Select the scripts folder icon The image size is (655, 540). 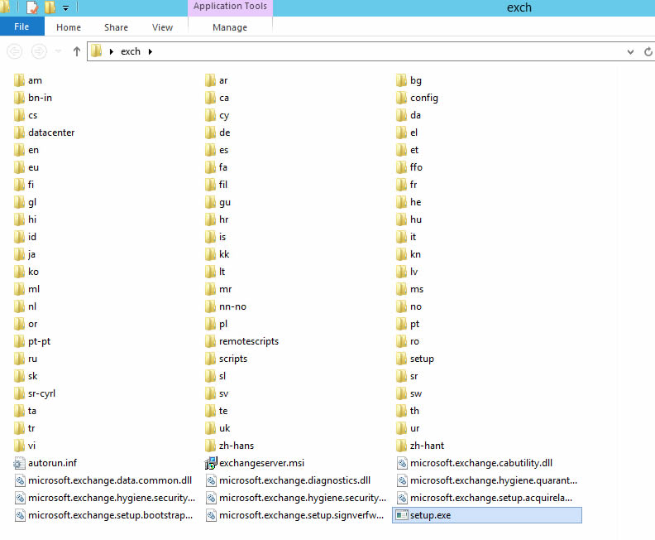click(211, 359)
